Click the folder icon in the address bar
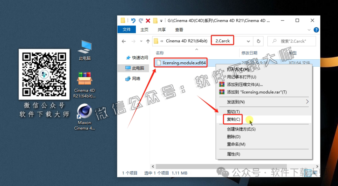 click(156, 41)
